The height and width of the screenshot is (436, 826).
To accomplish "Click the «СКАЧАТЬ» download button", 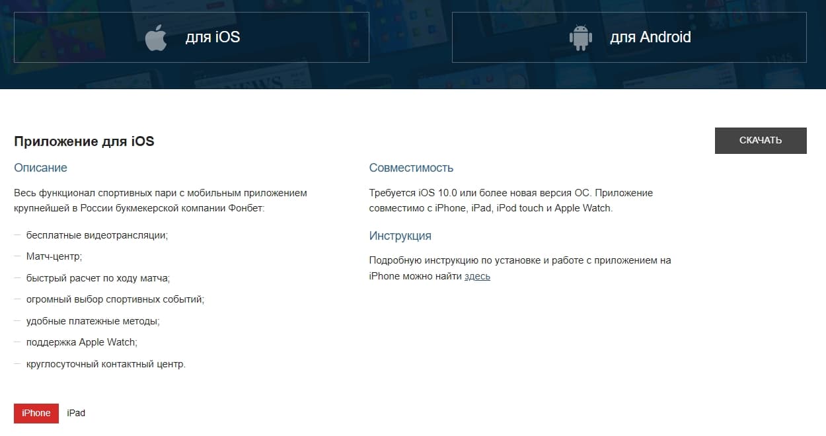I will 761,141.
